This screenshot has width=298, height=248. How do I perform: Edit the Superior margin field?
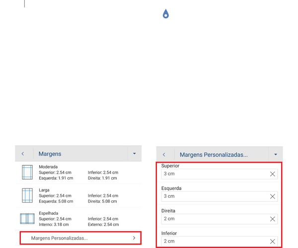[214, 174]
